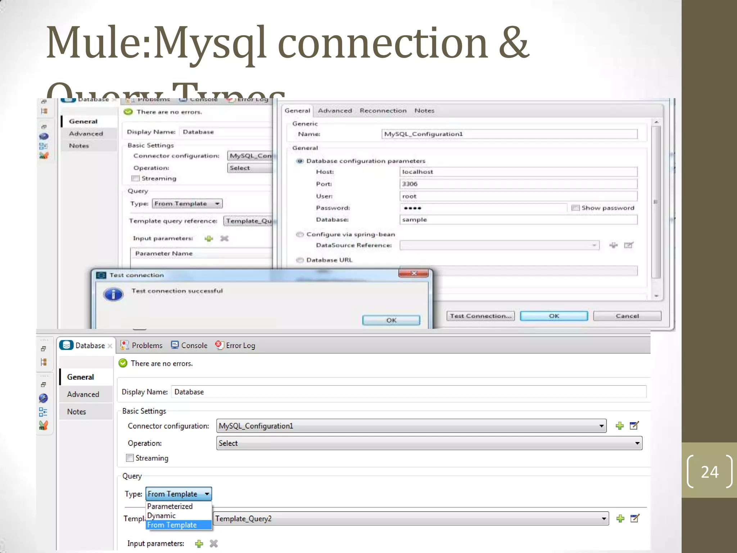Choose From Template in query type list
737x553 pixels.
coord(172,525)
